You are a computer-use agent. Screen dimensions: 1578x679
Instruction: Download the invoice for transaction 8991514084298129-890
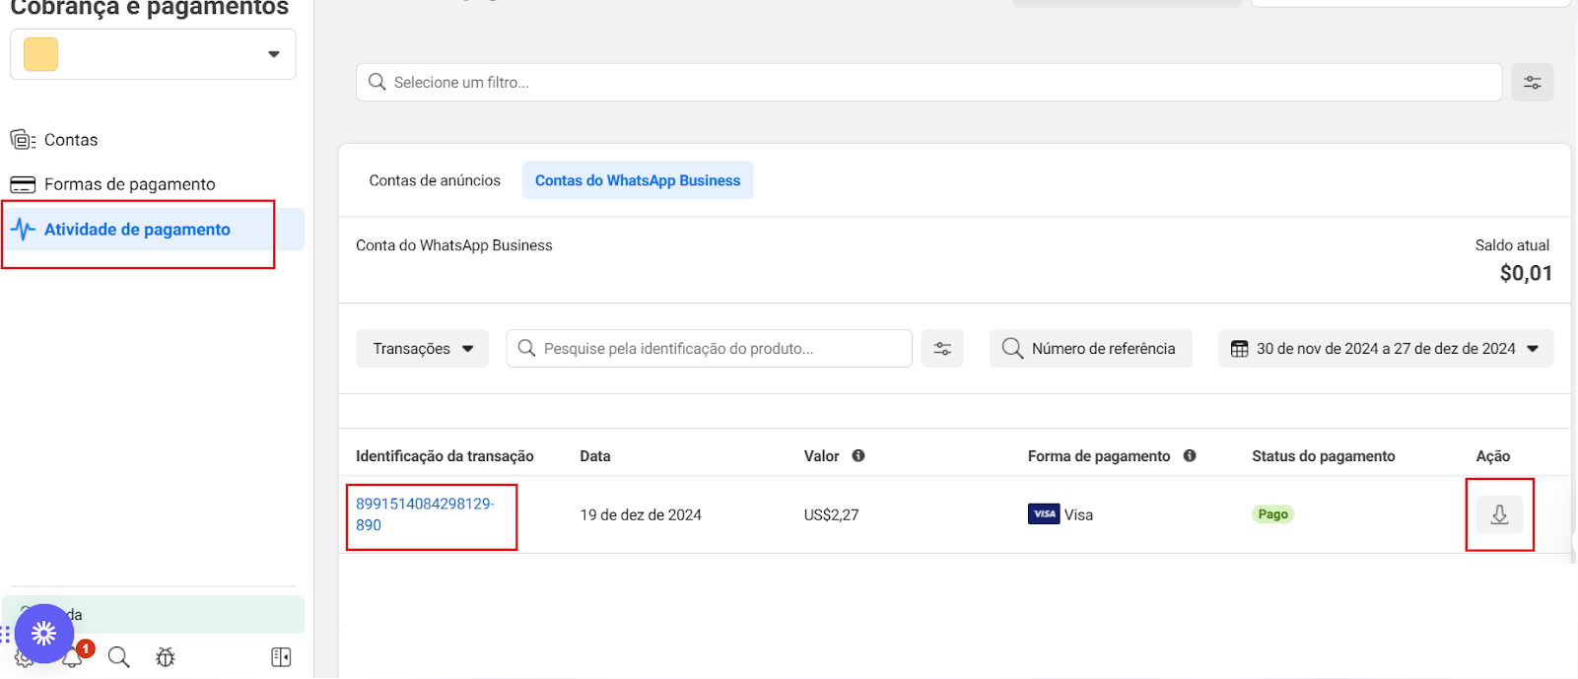click(x=1499, y=514)
